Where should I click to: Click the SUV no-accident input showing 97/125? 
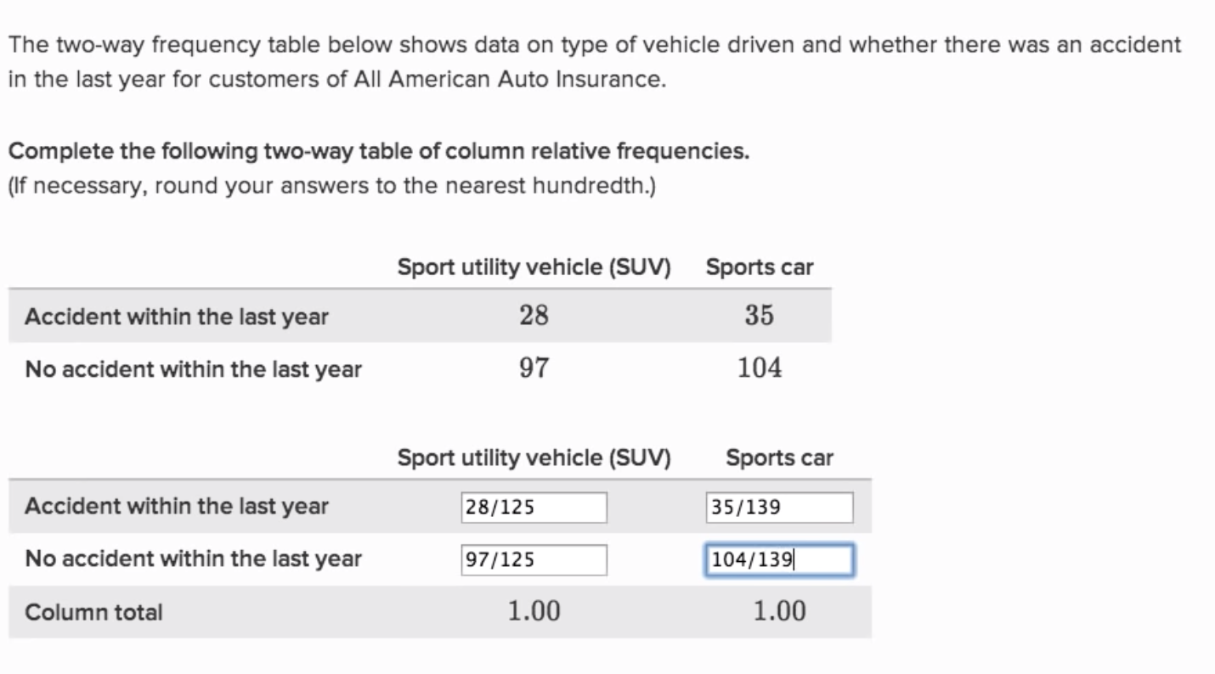coord(534,560)
